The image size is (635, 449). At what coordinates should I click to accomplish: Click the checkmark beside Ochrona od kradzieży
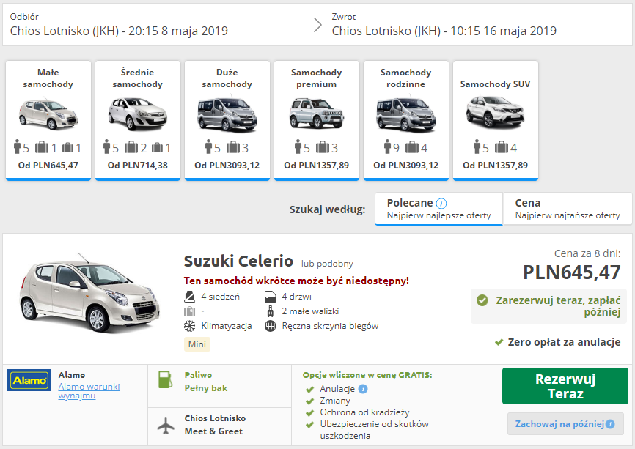tap(310, 413)
